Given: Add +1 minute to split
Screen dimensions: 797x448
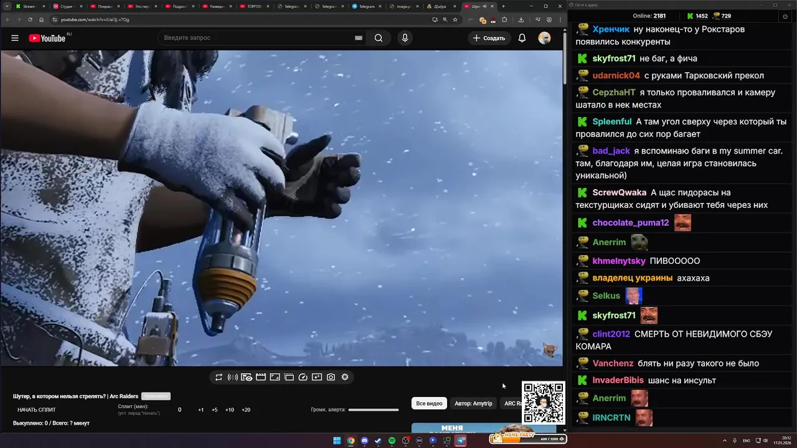Looking at the screenshot, I should 201,410.
